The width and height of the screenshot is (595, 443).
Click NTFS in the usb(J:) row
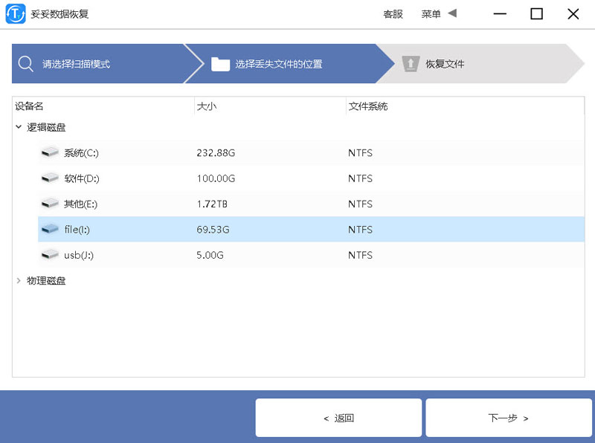(x=360, y=254)
